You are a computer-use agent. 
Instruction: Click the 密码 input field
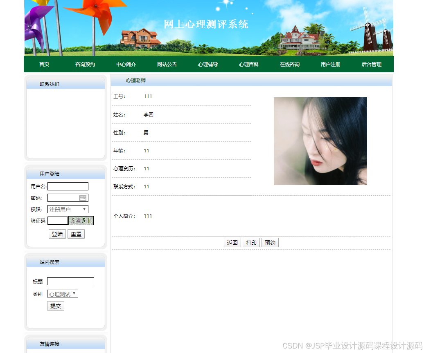coord(68,198)
